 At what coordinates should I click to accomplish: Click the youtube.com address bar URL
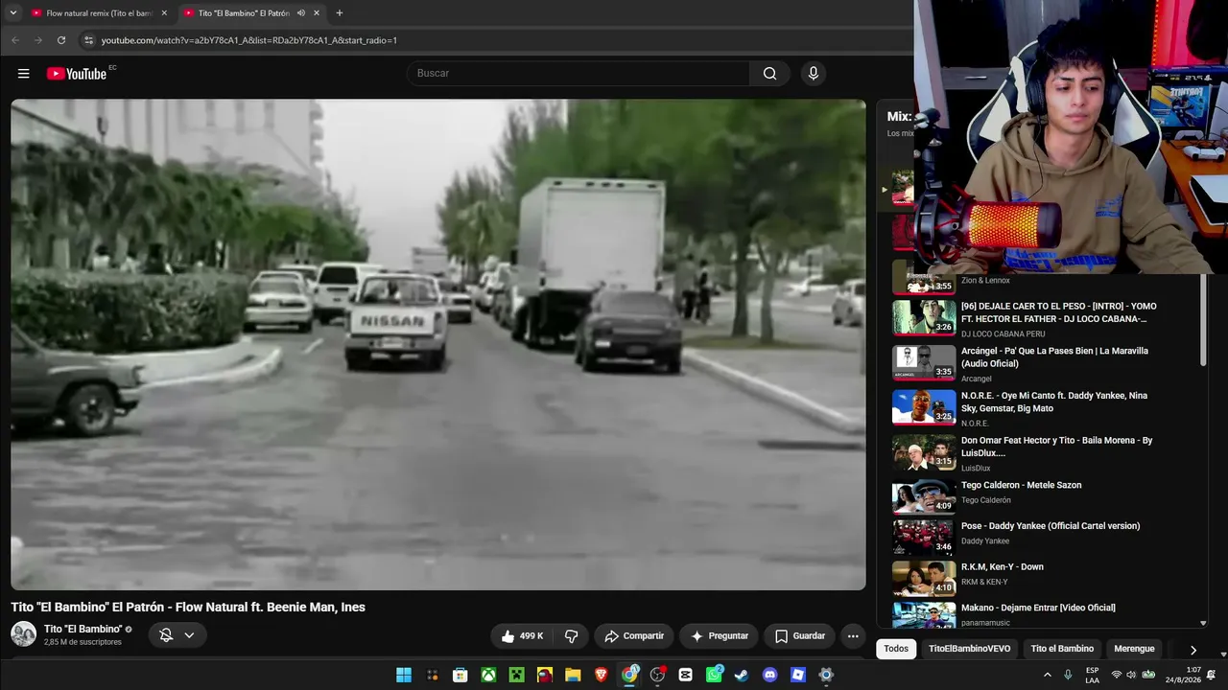(x=249, y=40)
